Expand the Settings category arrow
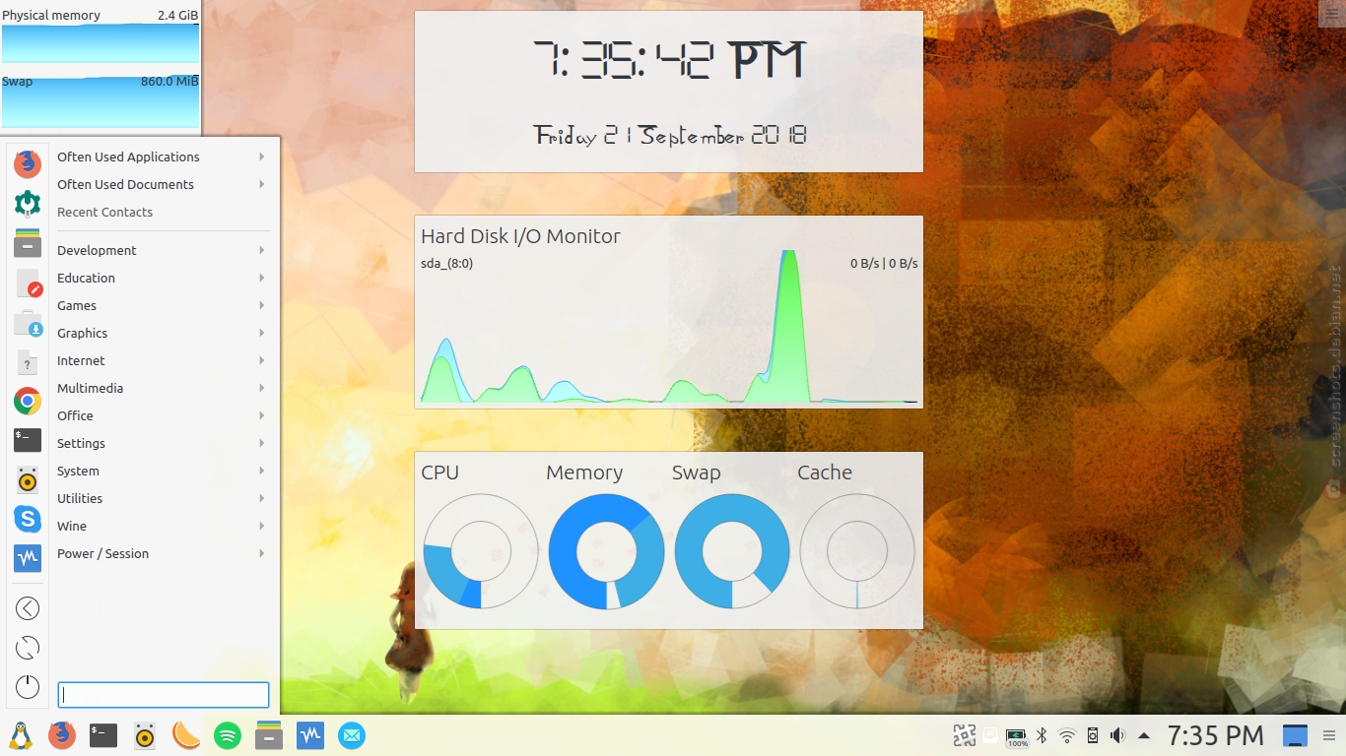 coord(262,443)
